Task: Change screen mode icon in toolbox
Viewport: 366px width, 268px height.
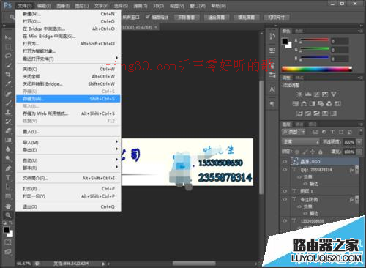Action: (x=8, y=251)
